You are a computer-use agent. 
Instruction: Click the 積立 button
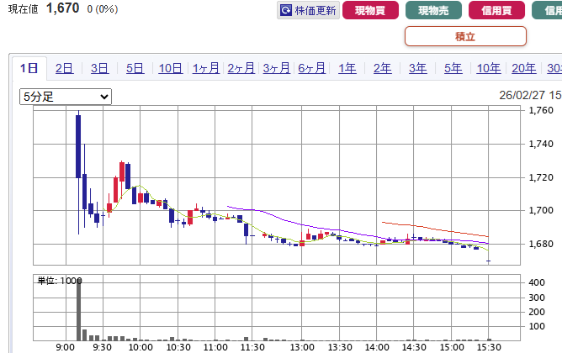[465, 36]
